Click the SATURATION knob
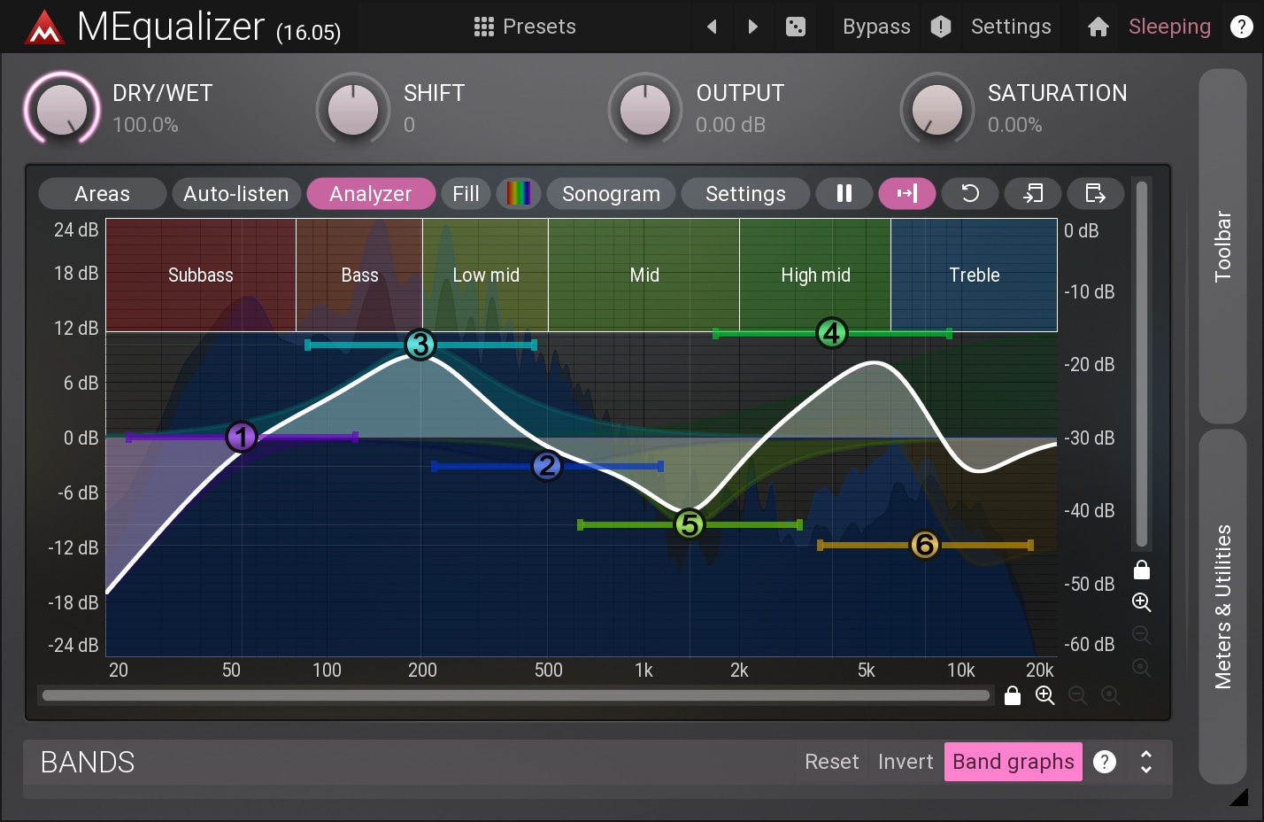The width and height of the screenshot is (1264, 822). [937, 109]
